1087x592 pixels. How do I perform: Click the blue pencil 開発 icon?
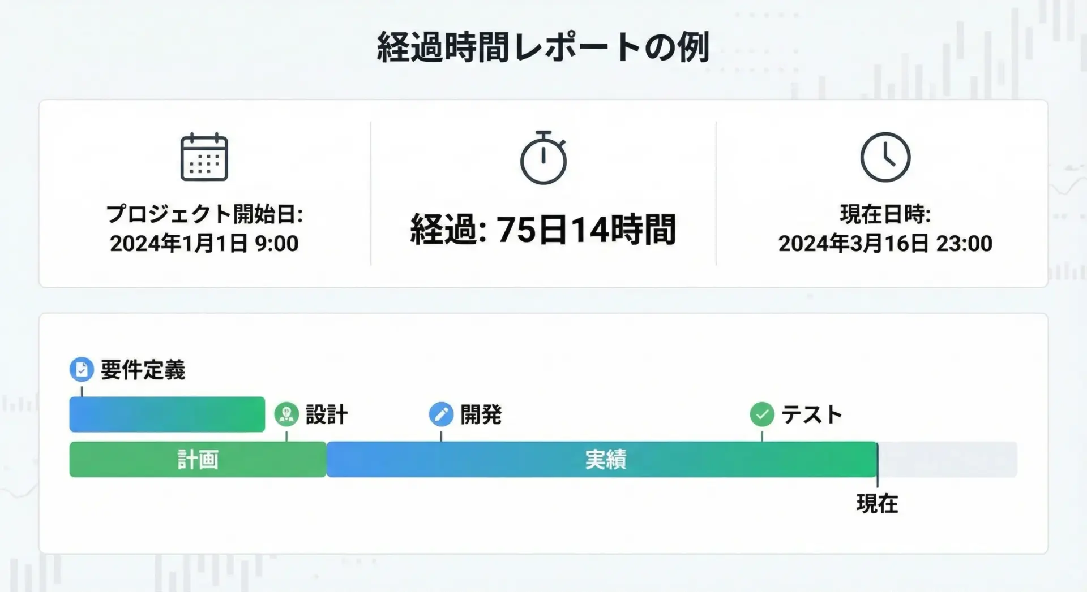coord(441,414)
